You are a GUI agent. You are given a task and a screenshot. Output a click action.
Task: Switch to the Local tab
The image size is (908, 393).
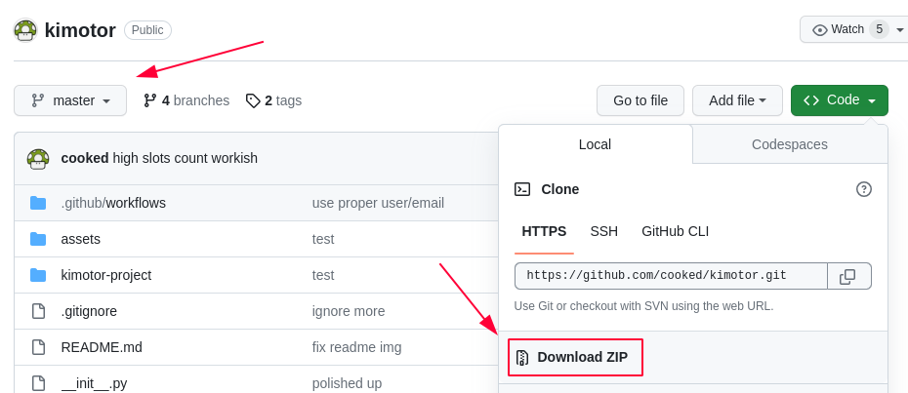tap(595, 144)
